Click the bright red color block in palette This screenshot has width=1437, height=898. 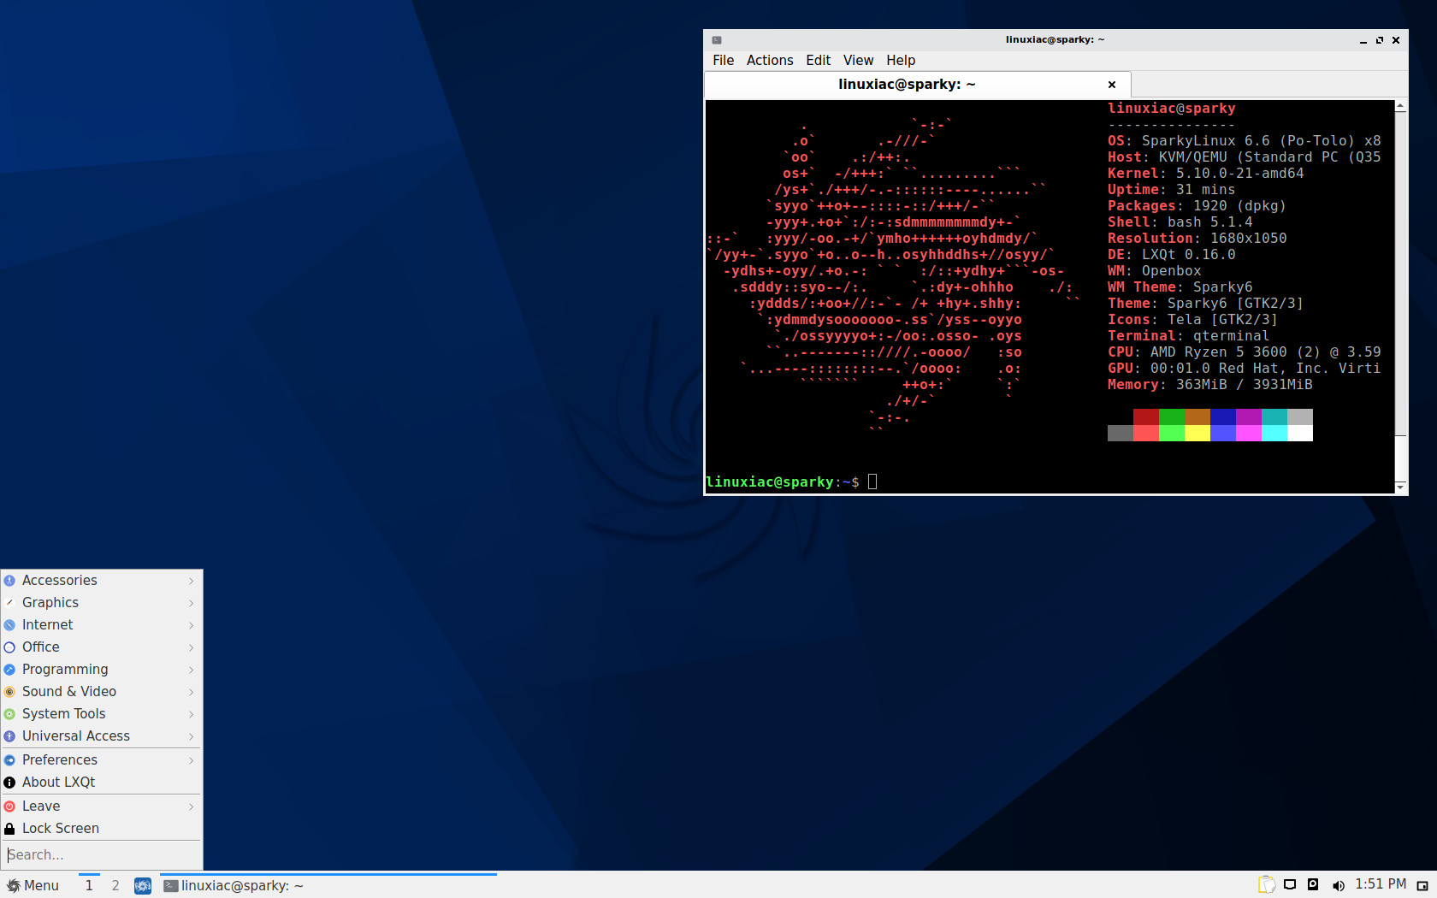pos(1146,434)
